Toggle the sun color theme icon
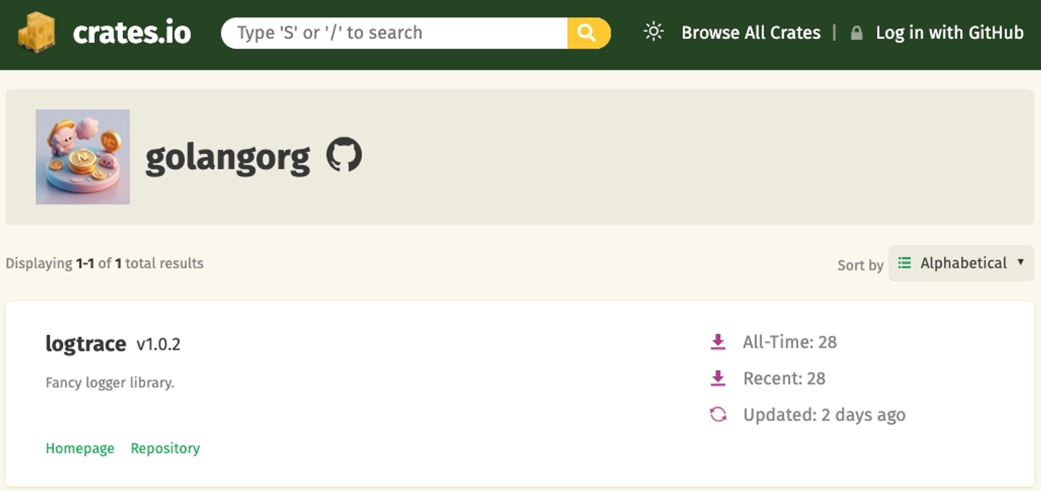Viewport: 1041px width, 491px height. pyautogui.click(x=653, y=32)
